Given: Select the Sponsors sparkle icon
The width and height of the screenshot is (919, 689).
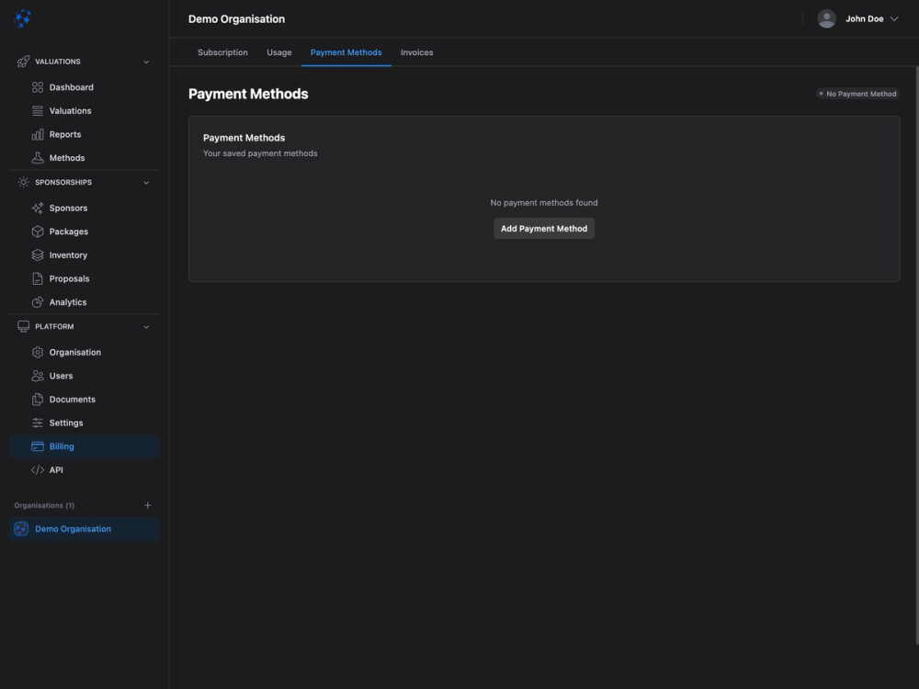Looking at the screenshot, I should [x=37, y=208].
